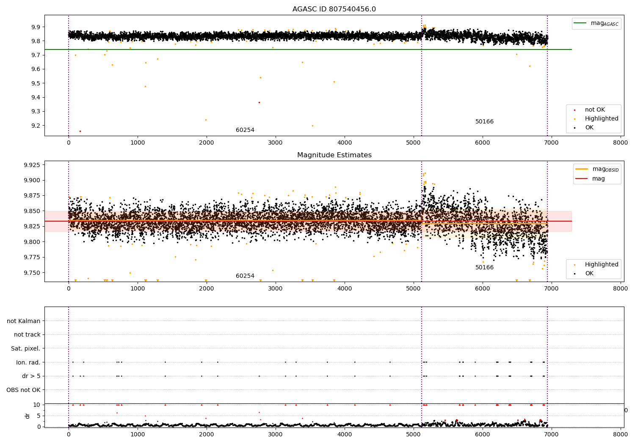Click the 2000 x-tick under the bottom plot
The width and height of the screenshot is (635, 444).
coord(207,434)
